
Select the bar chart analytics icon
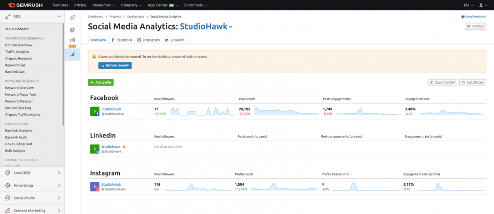point(72,54)
